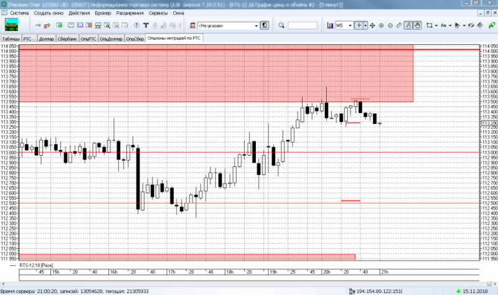Image resolution: width=498 pixels, height=295 pixels.
Task: Click the zoom-in magnifier chart icon
Action: pos(382,26)
